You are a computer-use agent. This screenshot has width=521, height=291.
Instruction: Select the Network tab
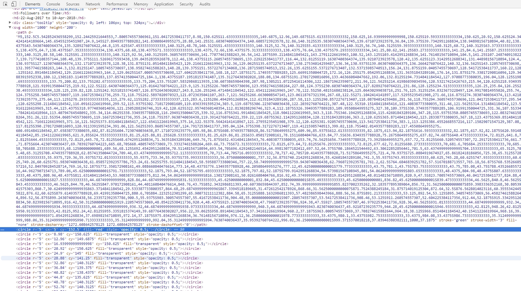click(x=93, y=4)
